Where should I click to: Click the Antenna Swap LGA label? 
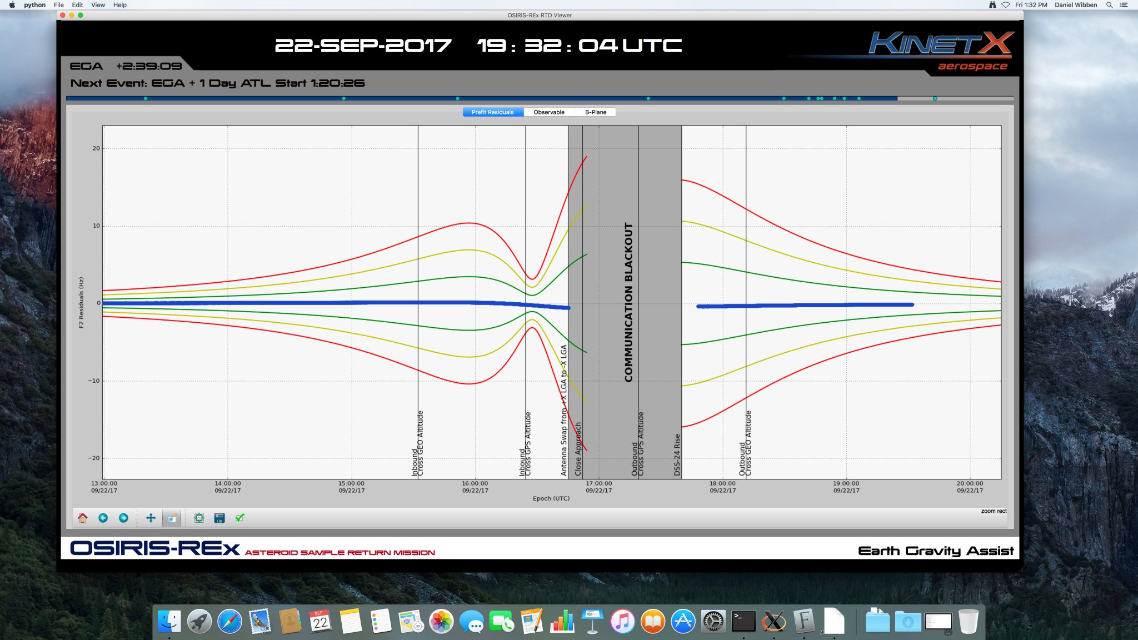click(x=563, y=411)
